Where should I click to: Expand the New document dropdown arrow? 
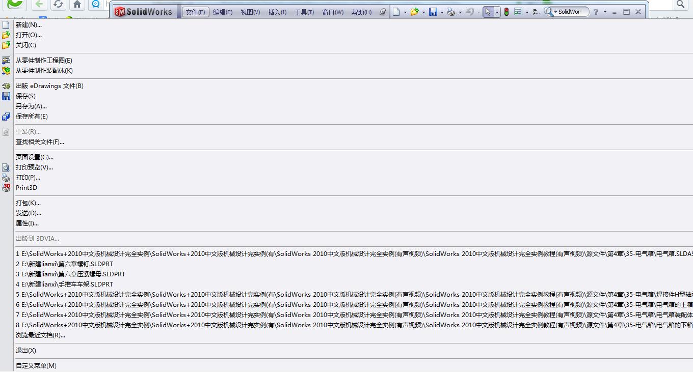coord(405,12)
